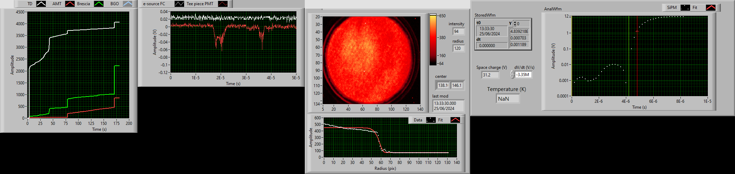Click the Fit legend icon beside SiPM
The width and height of the screenshot is (735, 174).
710,8
